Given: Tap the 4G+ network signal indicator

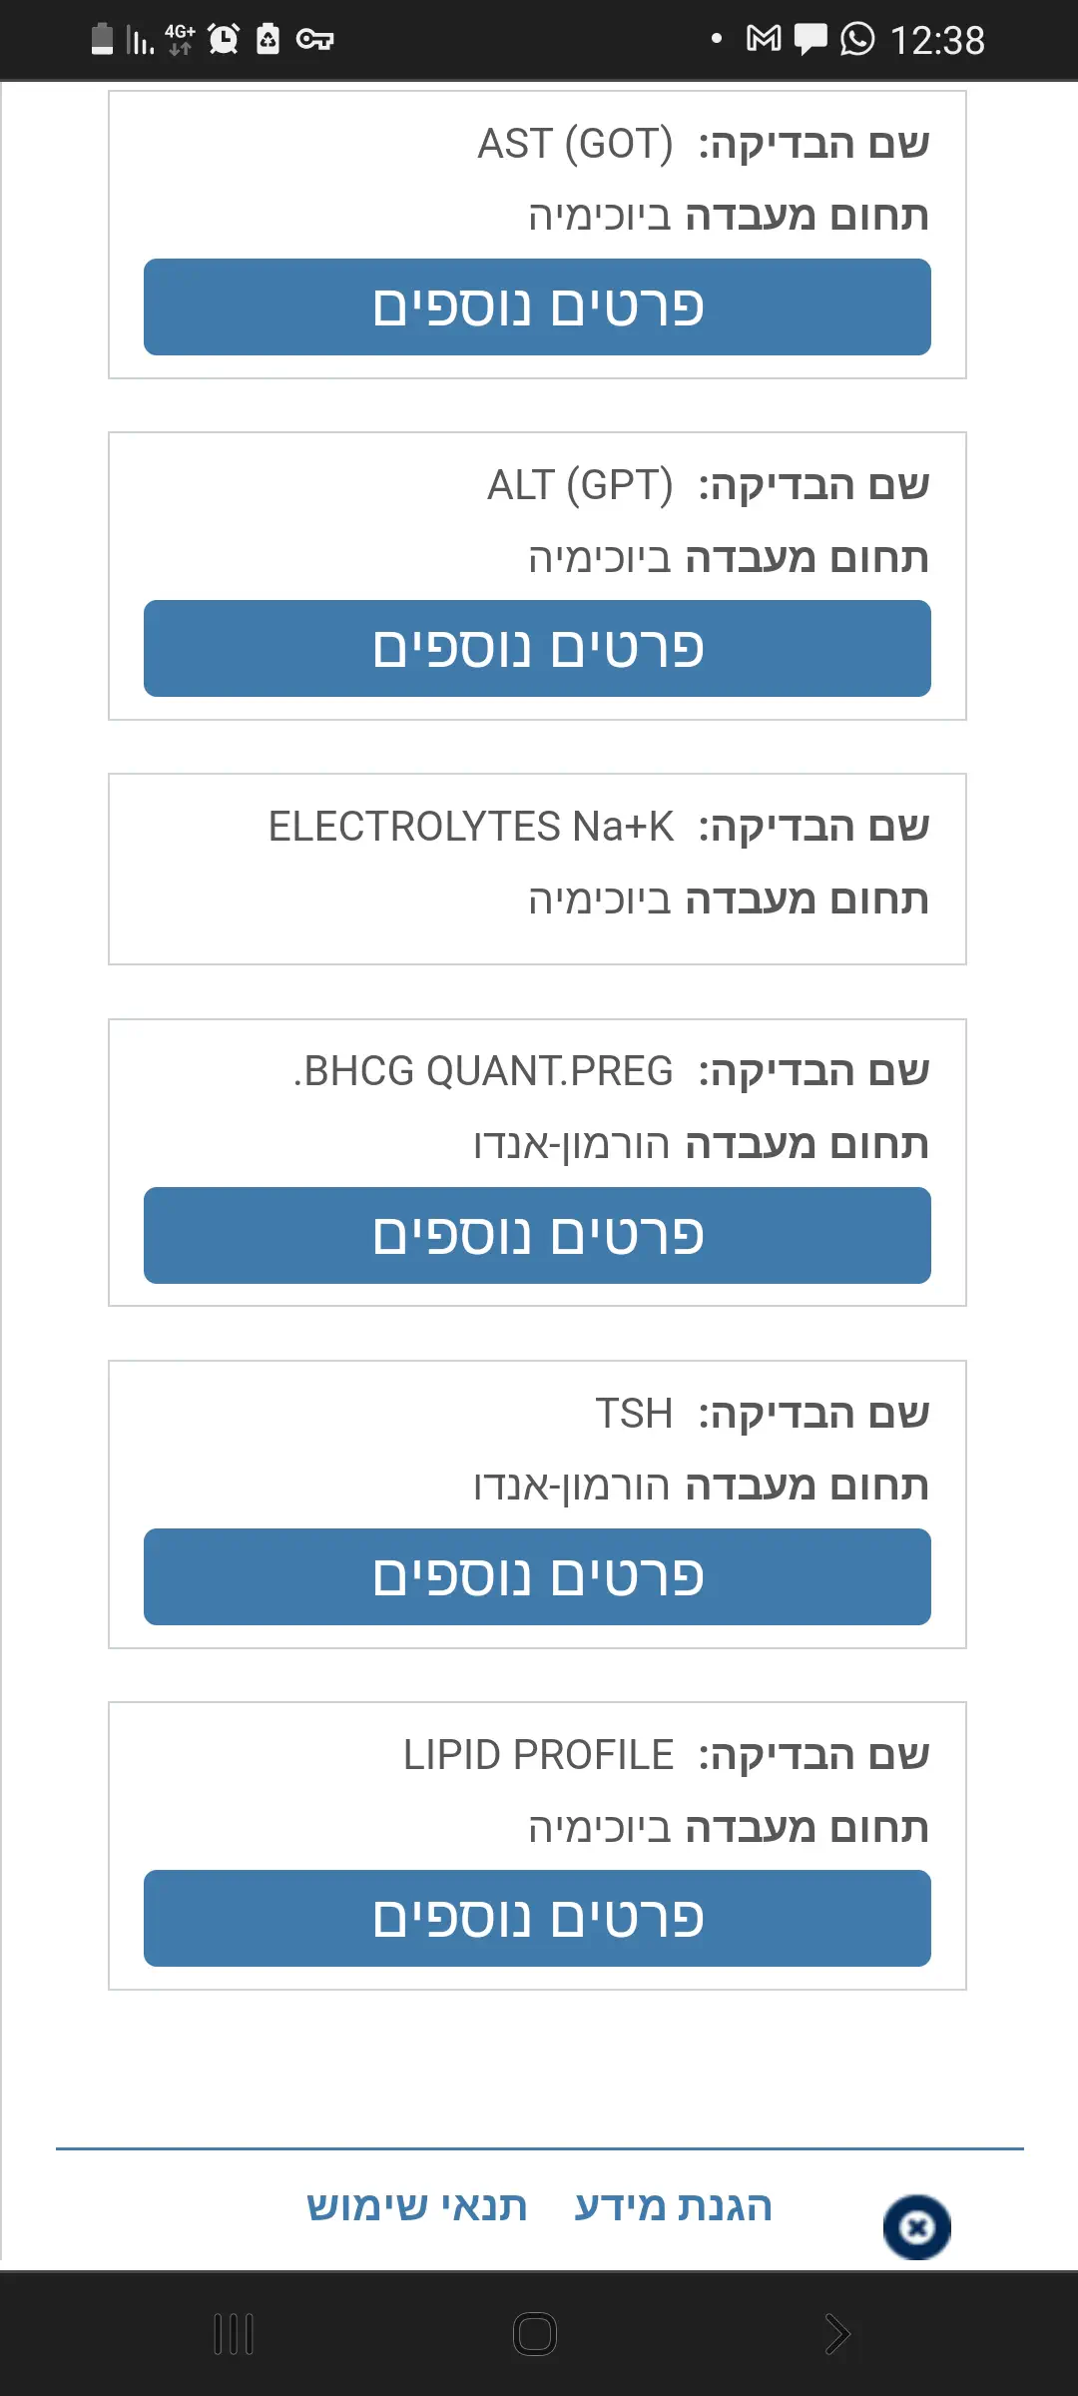Looking at the screenshot, I should pyautogui.click(x=179, y=39).
